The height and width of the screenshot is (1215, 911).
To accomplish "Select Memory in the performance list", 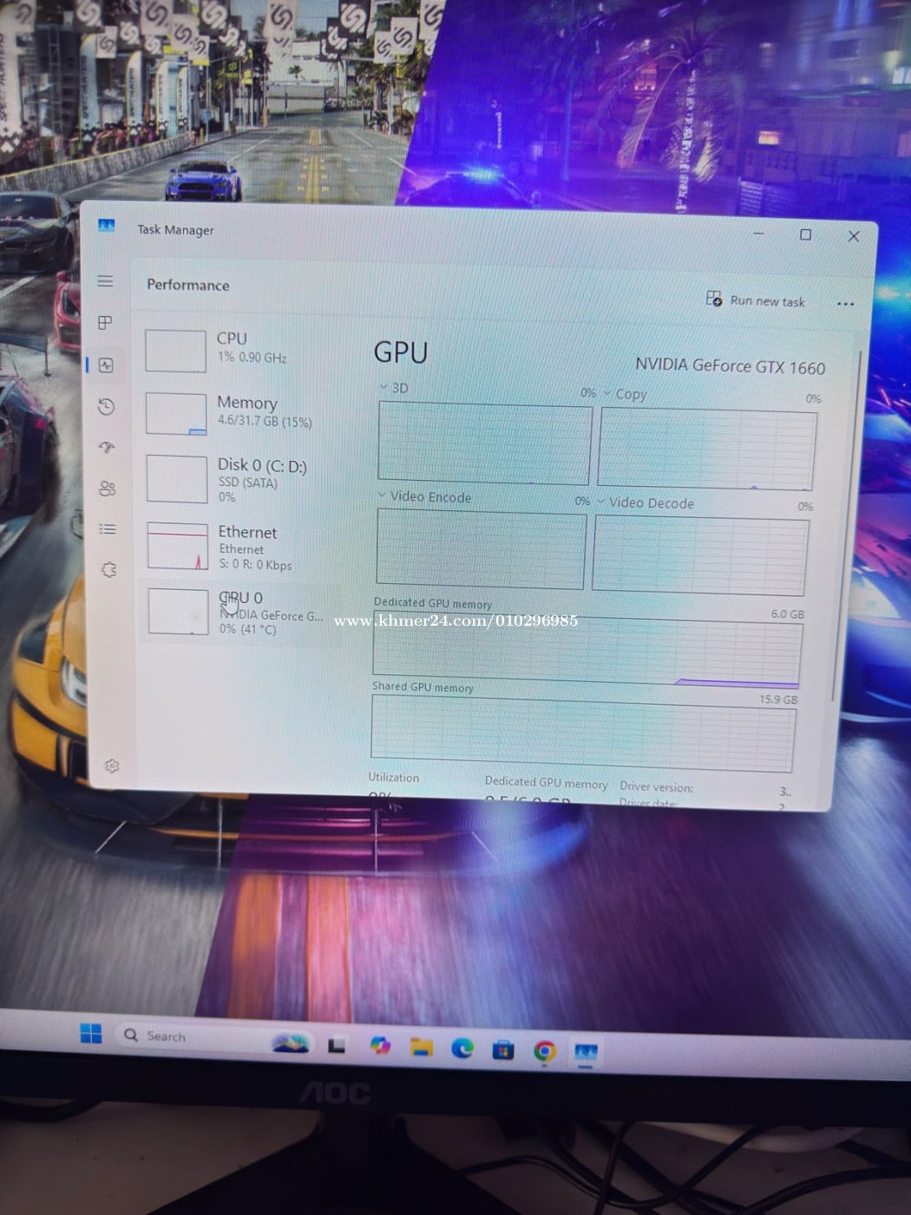I will click(247, 411).
